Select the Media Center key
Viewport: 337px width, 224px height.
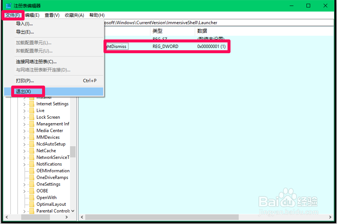click(x=50, y=131)
